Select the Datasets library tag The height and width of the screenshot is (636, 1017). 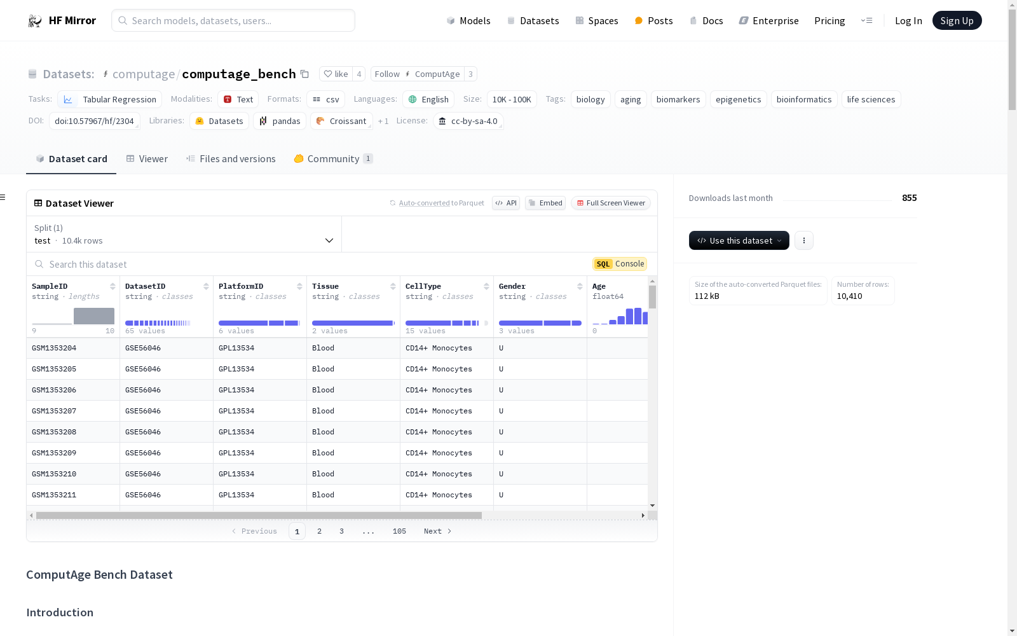pyautogui.click(x=219, y=121)
